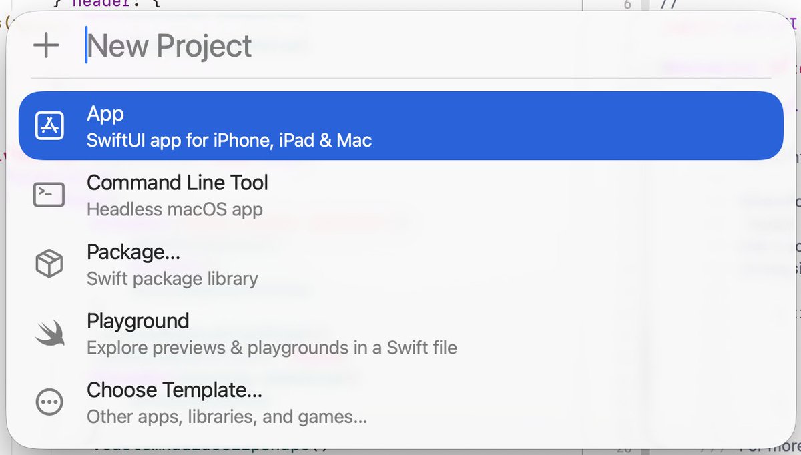Click the 'Headless macOS app' description
Image resolution: width=801 pixels, height=455 pixels.
point(175,209)
